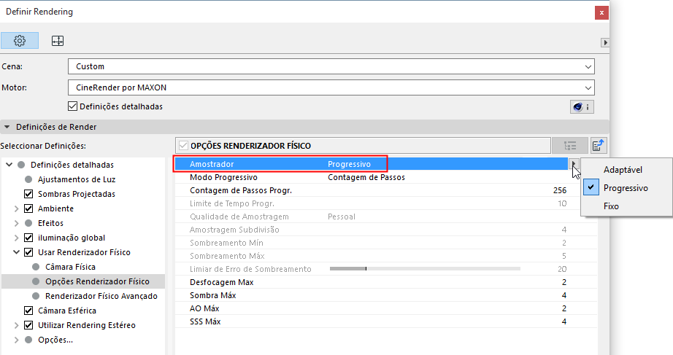Open the render settings gear tab

(20, 41)
